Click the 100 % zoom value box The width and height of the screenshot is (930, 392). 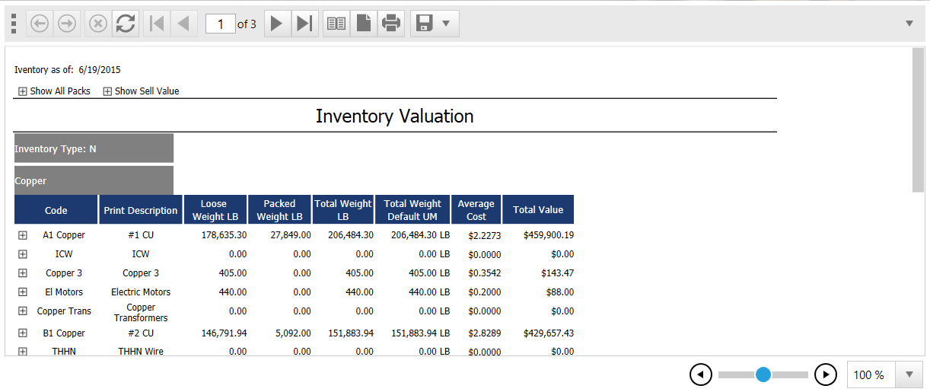coord(871,374)
